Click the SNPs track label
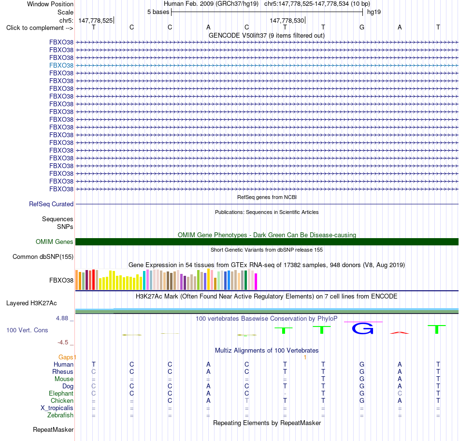The image size is (459, 441). coord(65,227)
